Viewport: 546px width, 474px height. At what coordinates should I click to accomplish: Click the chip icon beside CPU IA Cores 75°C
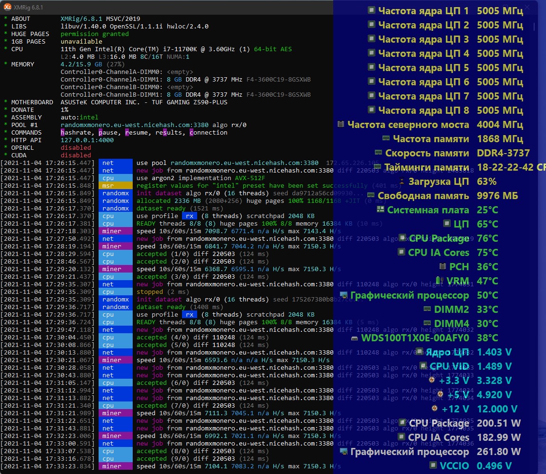point(401,251)
